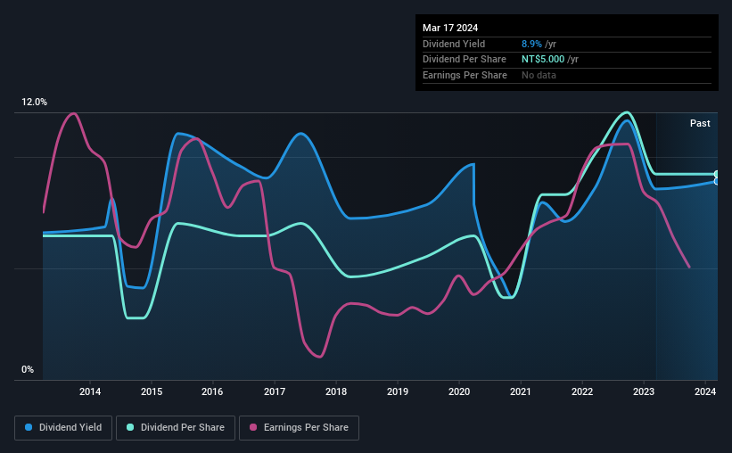Image resolution: width=732 pixels, height=453 pixels.
Task: Click the 0% y-axis label
Action: click(x=28, y=369)
